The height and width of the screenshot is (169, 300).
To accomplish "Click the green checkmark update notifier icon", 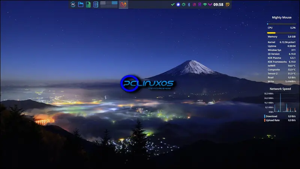I will [x=173, y=4].
